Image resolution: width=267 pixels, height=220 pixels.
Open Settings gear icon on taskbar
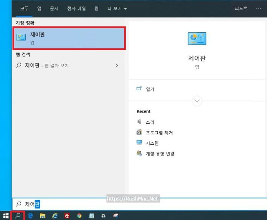pos(103,216)
